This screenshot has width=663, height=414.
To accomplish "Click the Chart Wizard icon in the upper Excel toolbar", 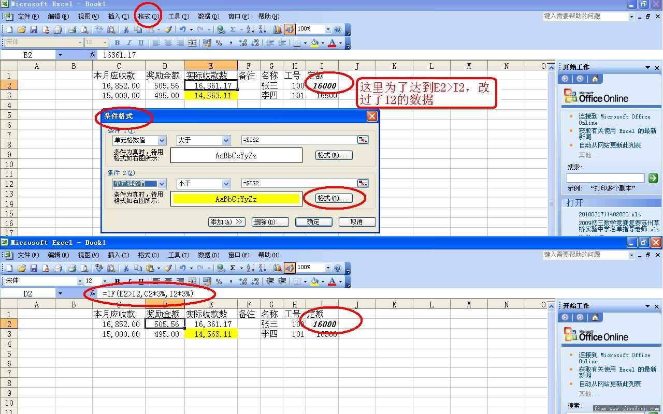I will coord(277,29).
